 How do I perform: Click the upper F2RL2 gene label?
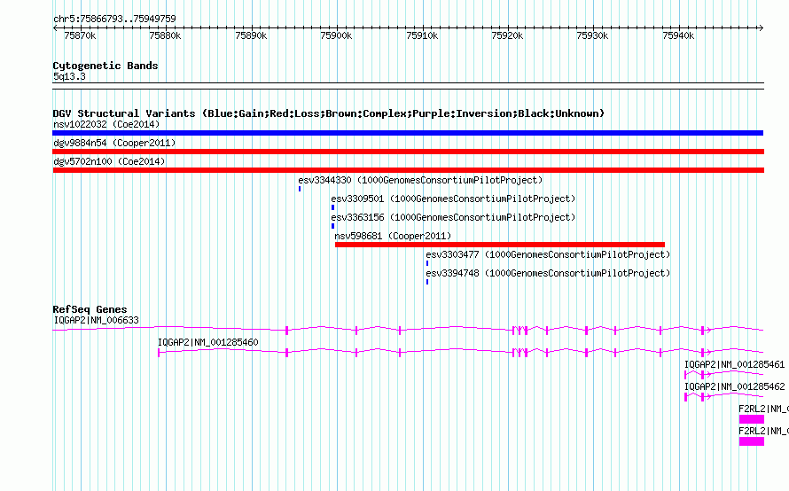pyautogui.click(x=763, y=409)
